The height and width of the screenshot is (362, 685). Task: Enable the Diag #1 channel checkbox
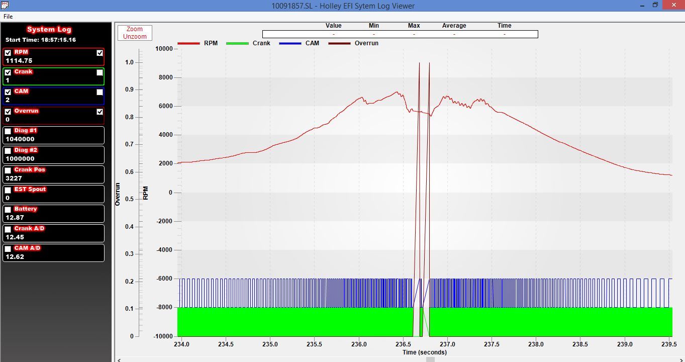click(x=8, y=131)
